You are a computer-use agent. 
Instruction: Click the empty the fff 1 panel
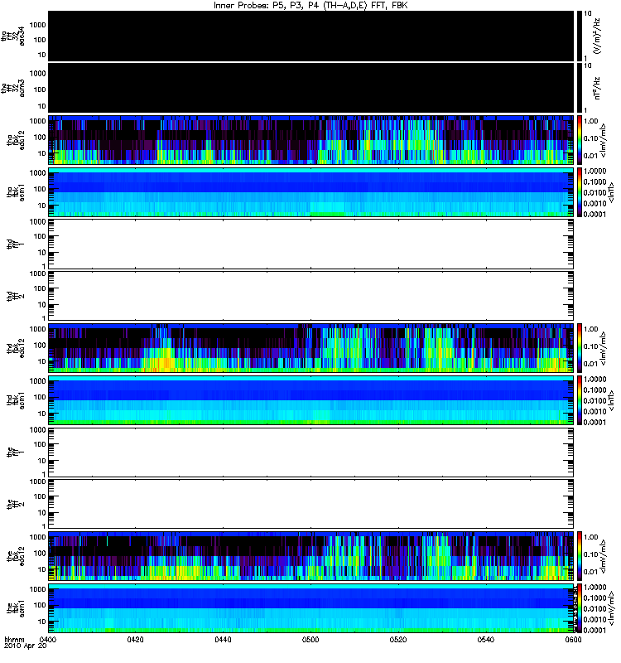310,452
